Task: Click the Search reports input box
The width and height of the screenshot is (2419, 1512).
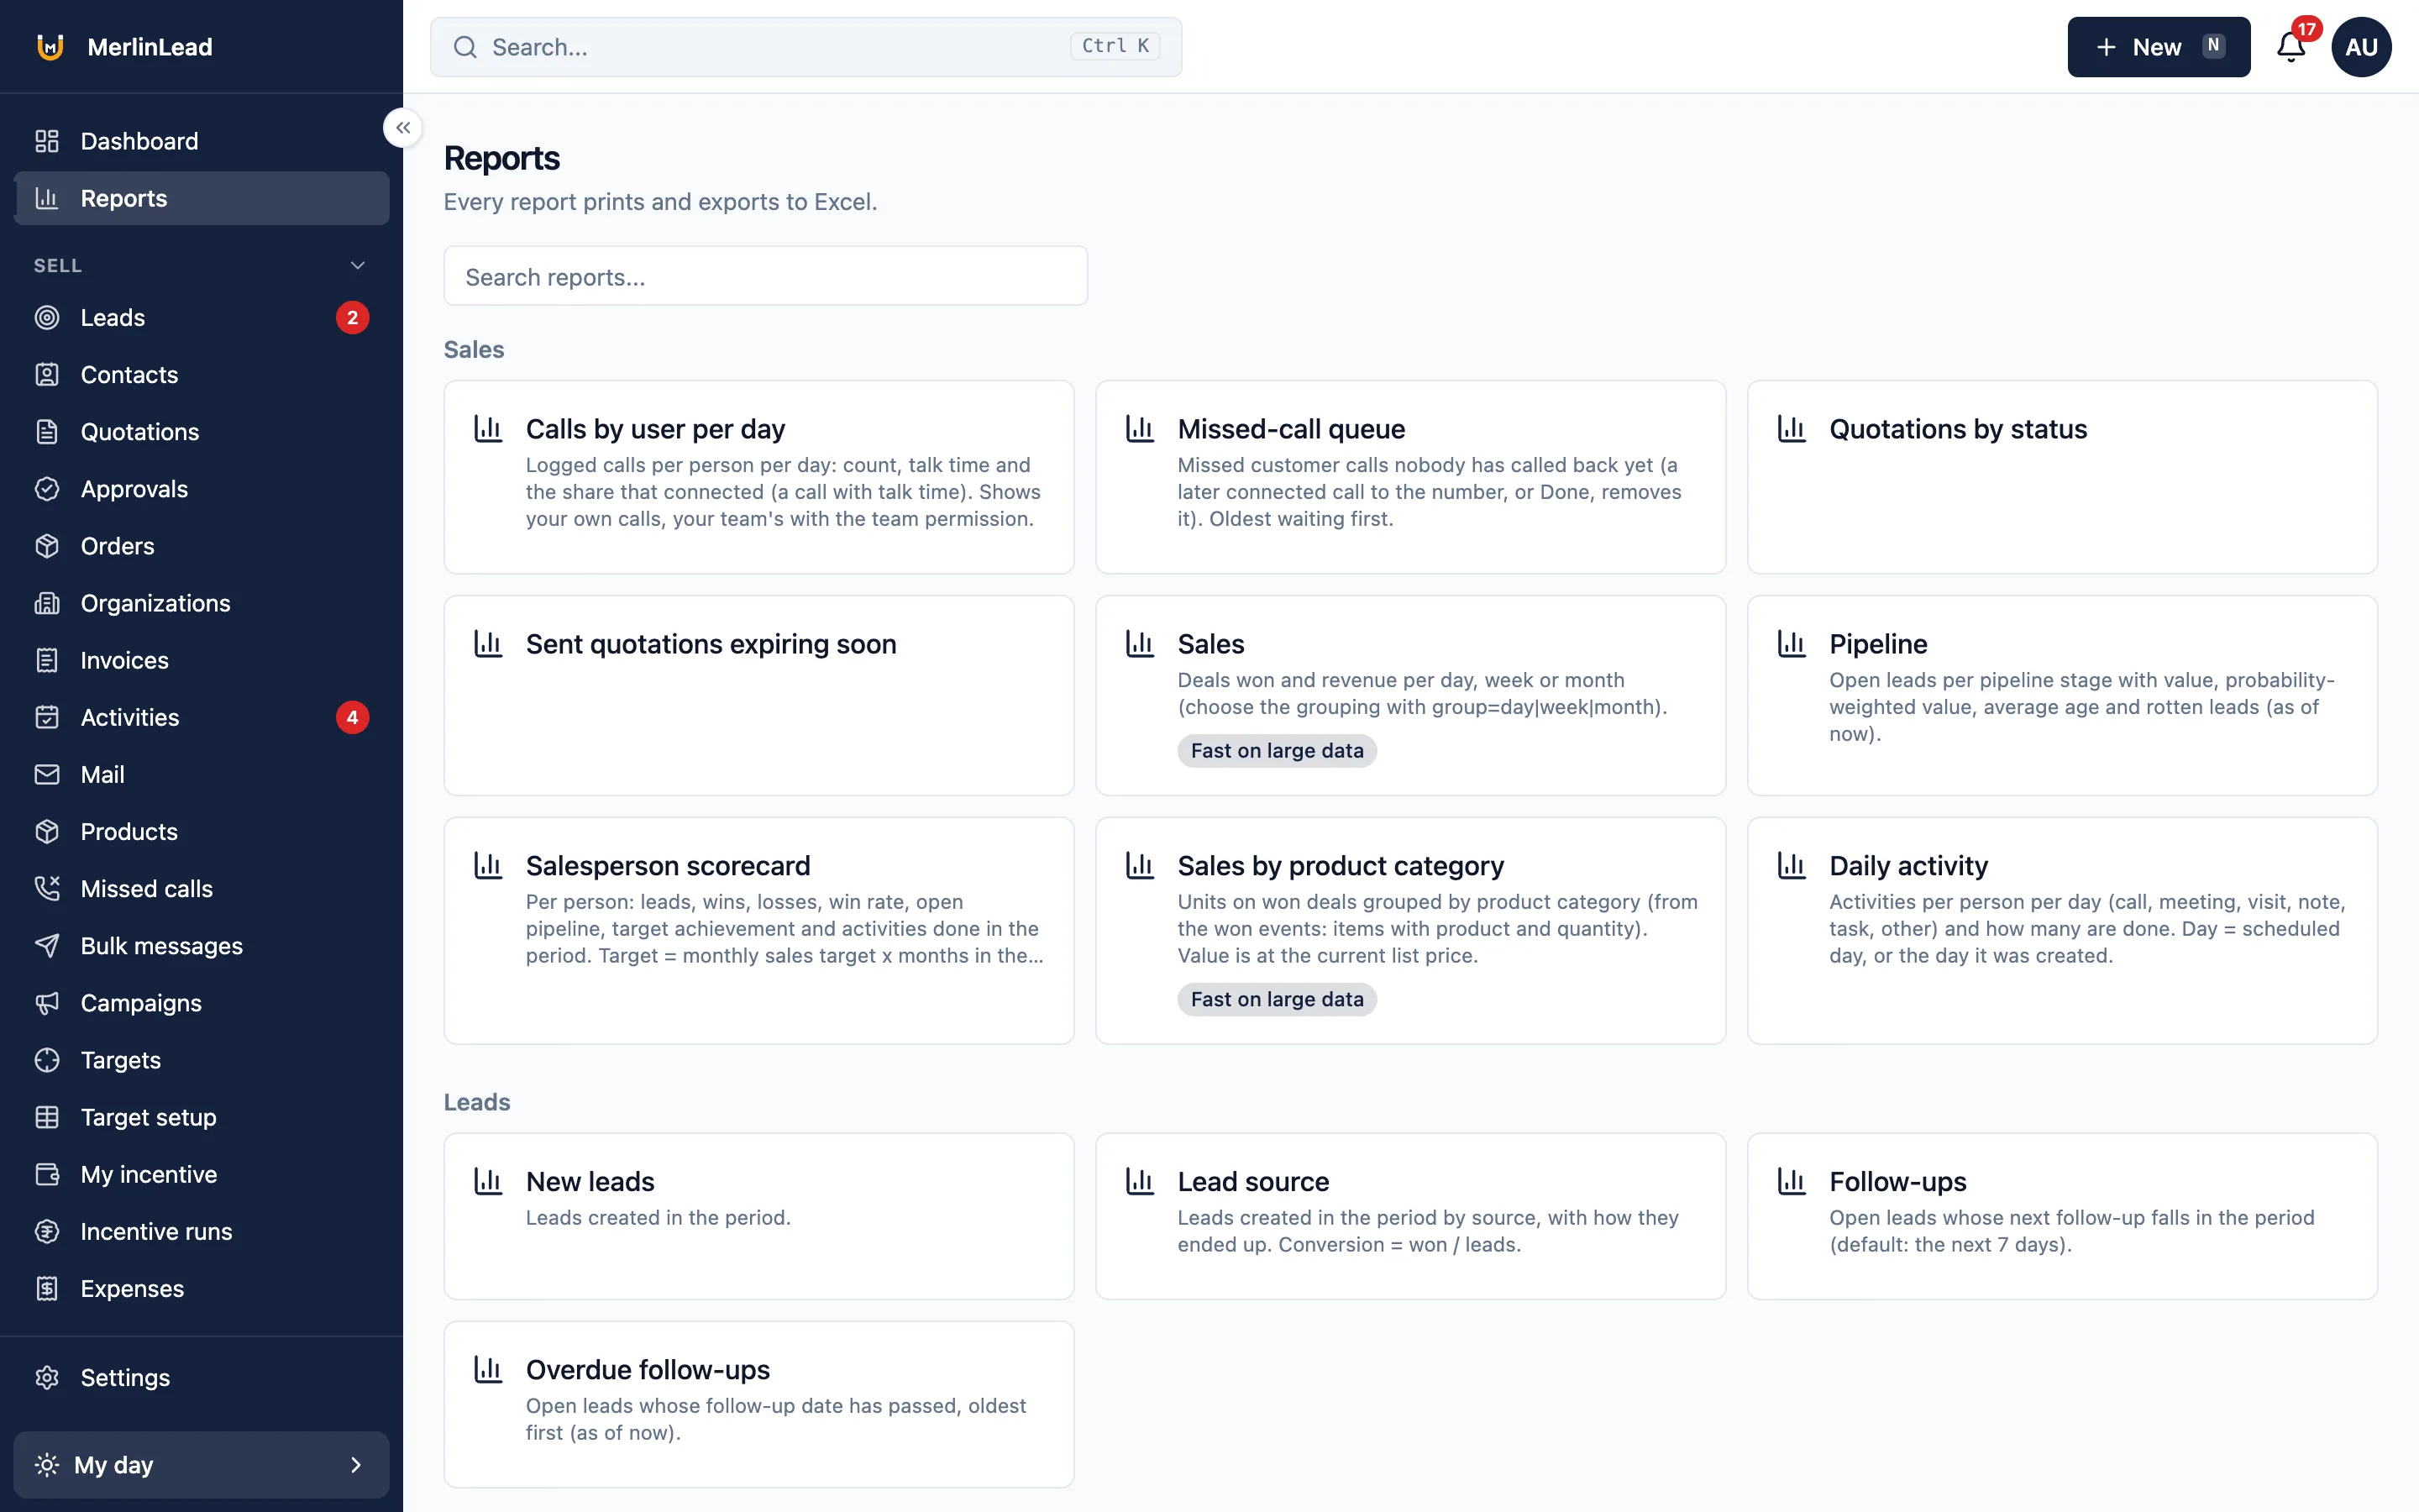Action: pyautogui.click(x=766, y=276)
